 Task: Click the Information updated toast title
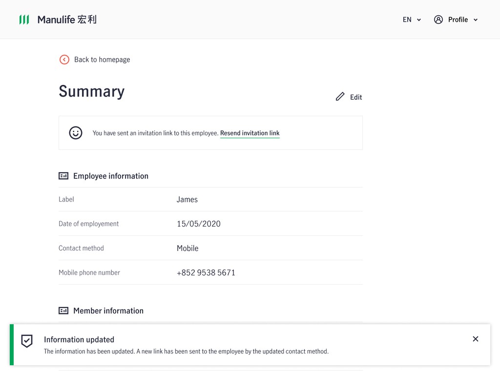coord(79,340)
